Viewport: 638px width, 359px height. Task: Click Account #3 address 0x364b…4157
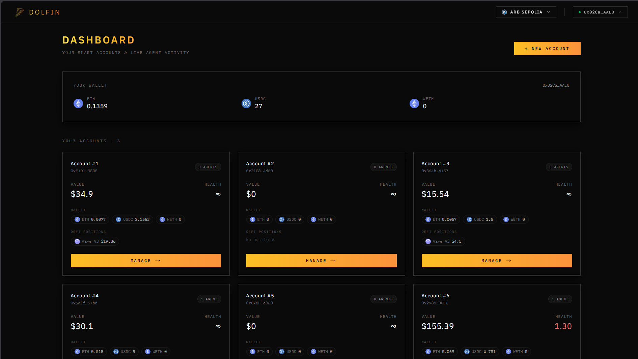coord(435,171)
